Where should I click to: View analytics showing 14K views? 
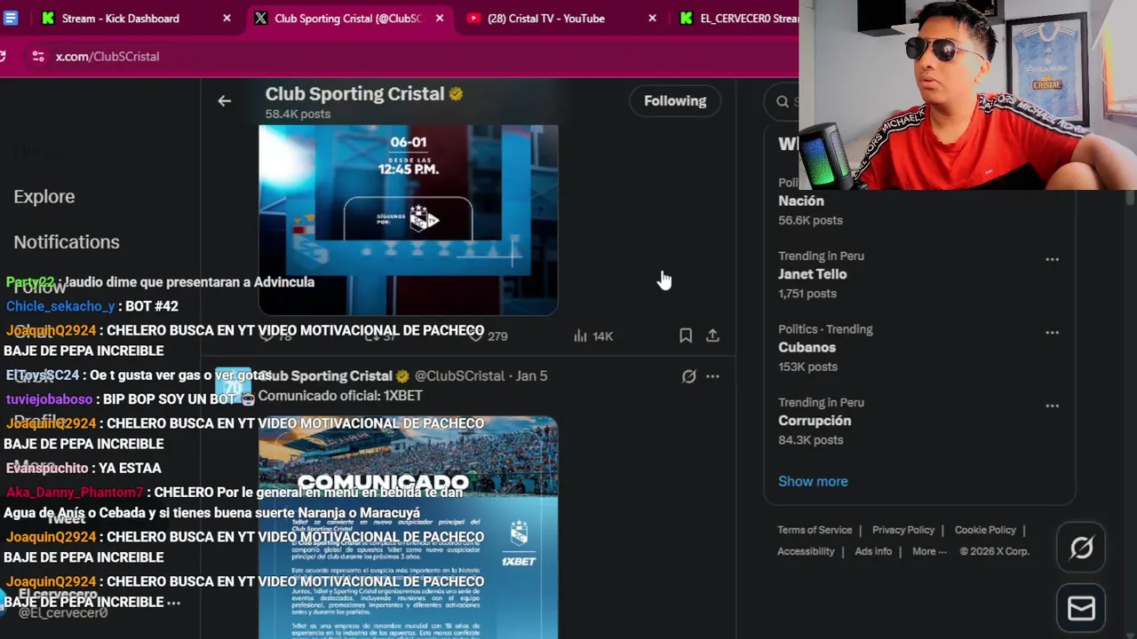point(593,335)
